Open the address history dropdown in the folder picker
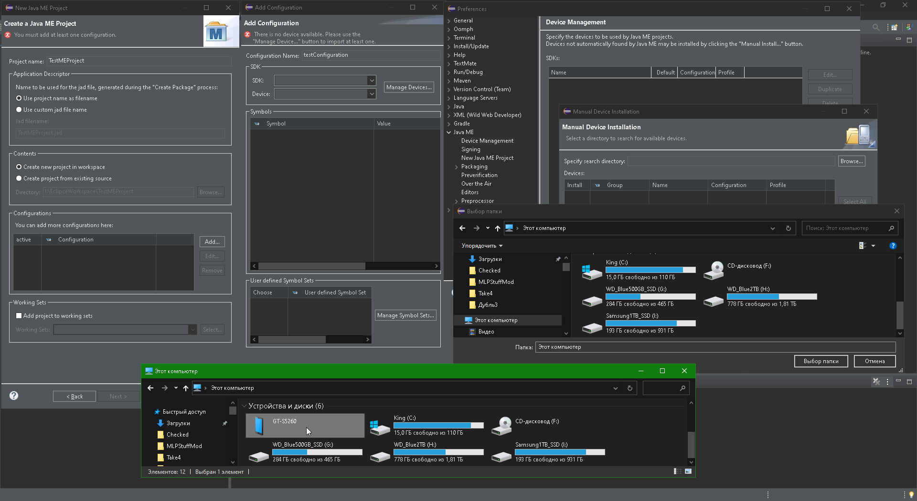The height and width of the screenshot is (501, 917). pos(773,228)
